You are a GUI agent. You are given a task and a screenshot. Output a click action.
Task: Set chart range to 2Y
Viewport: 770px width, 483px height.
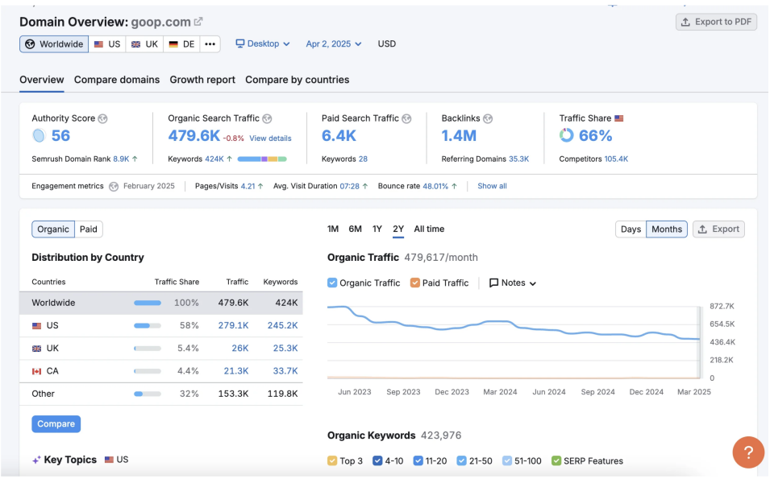(398, 229)
